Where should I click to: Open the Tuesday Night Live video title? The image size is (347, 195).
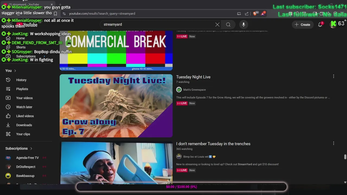[193, 77]
